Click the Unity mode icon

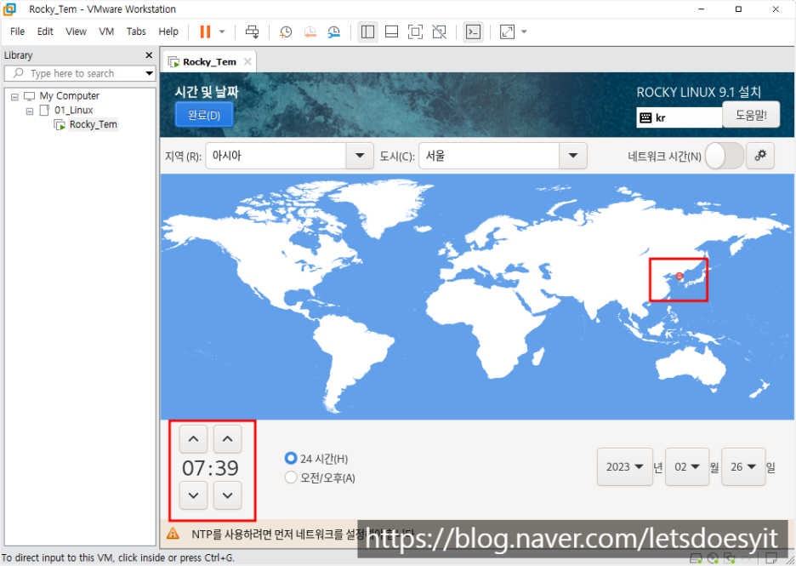click(439, 32)
